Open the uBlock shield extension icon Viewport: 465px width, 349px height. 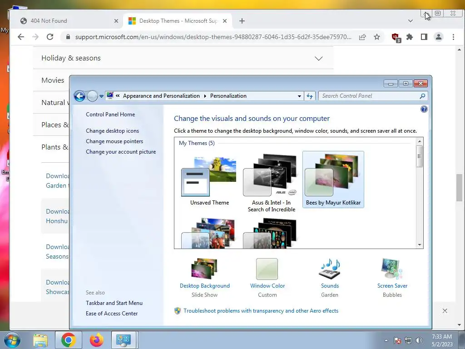pos(396,37)
